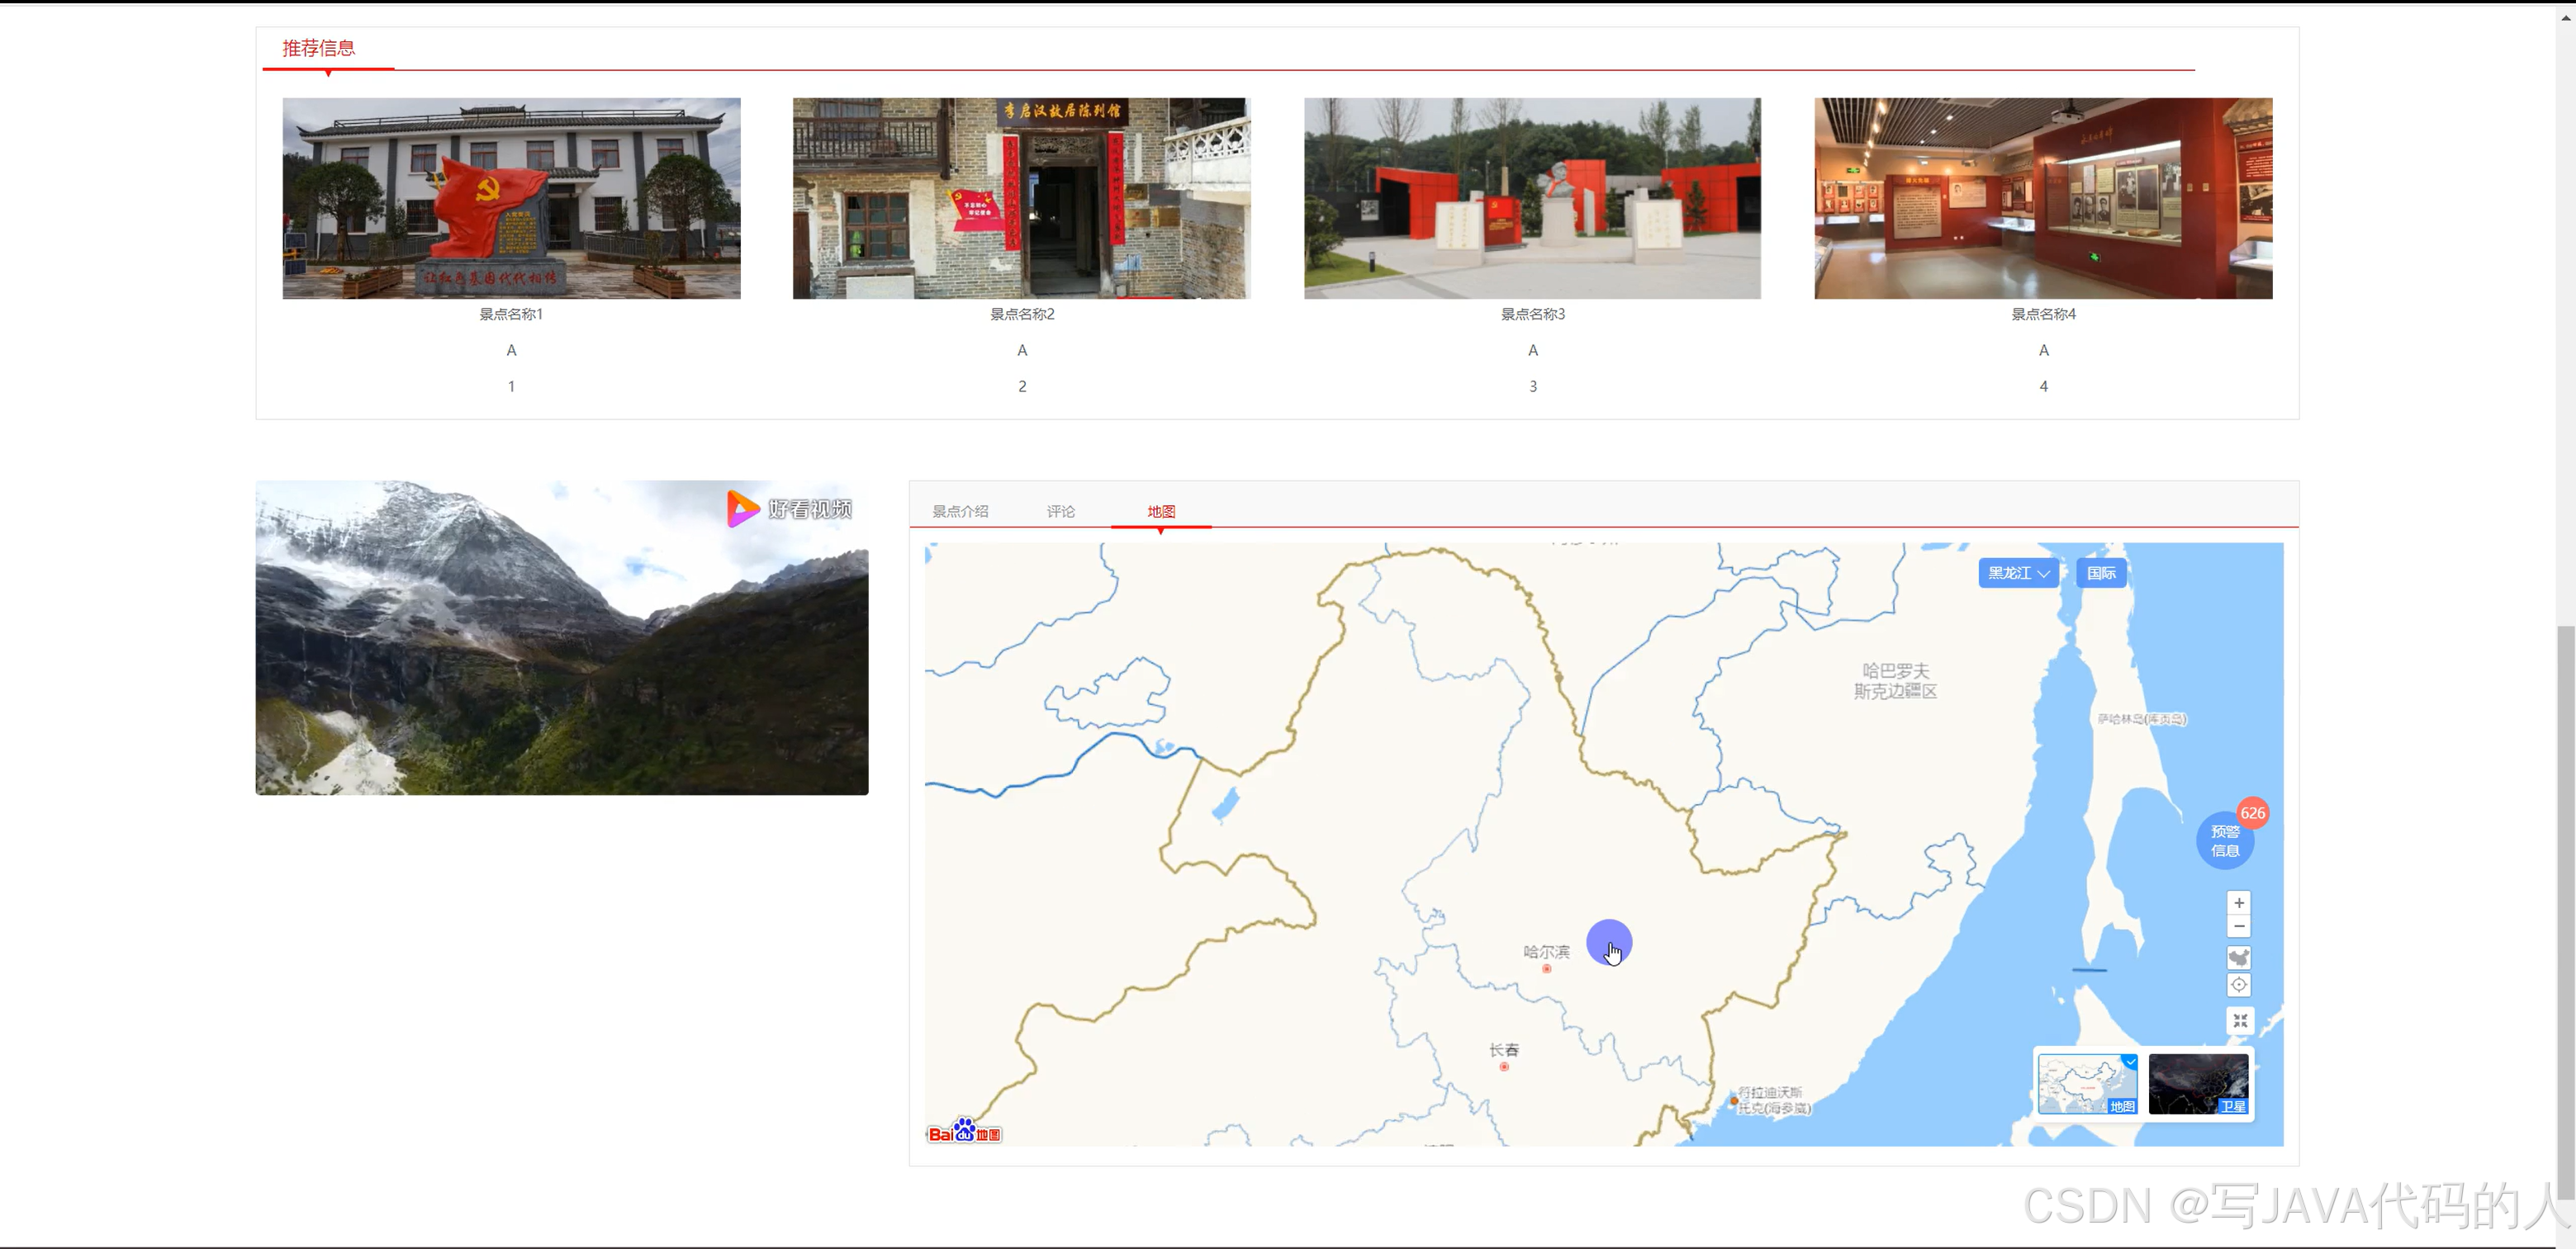Viewport: 2576px width, 1249px height.
Task: Click the Baidu map logo
Action: pyautogui.click(x=964, y=1132)
